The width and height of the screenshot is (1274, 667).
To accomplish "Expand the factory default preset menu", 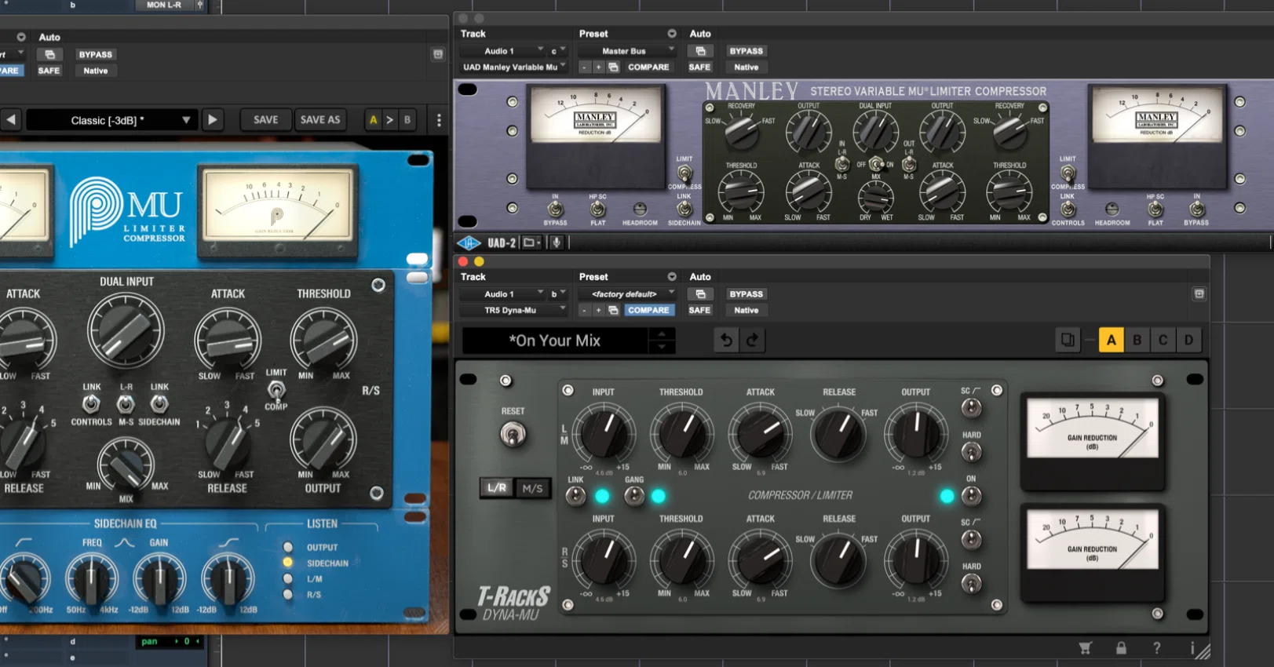I will [x=626, y=294].
